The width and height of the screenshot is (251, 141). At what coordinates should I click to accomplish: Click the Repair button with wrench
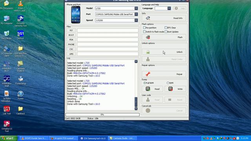click(x=164, y=74)
